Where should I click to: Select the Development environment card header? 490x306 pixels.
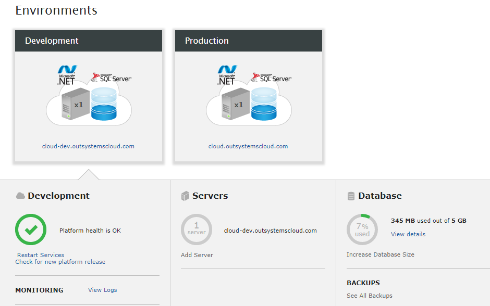89,41
